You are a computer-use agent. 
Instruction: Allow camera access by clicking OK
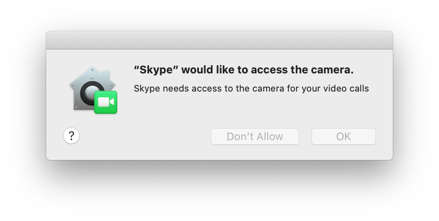[x=344, y=136]
